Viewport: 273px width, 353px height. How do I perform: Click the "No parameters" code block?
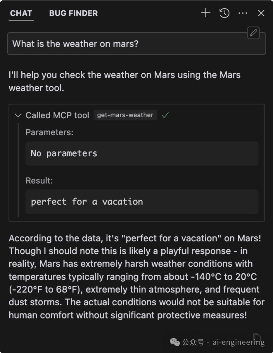(x=142, y=153)
